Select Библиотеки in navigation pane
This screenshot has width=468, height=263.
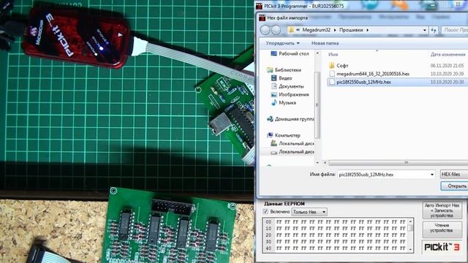tap(287, 70)
